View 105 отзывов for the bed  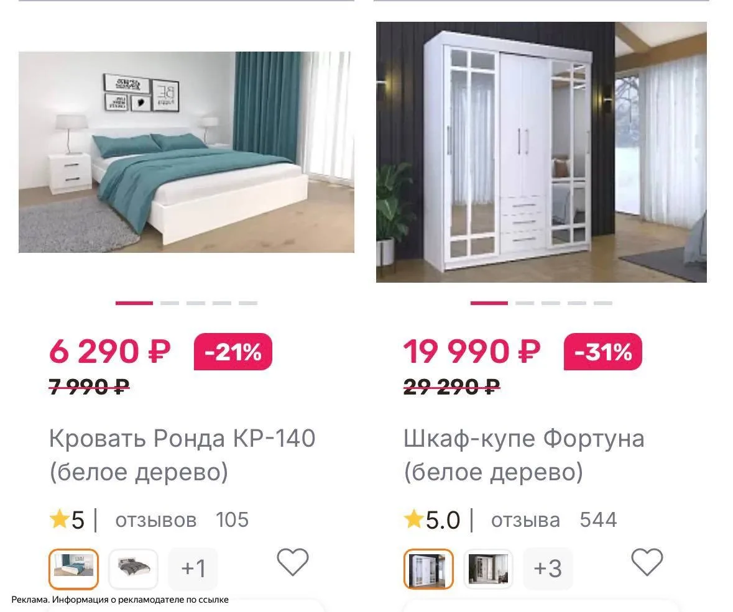pyautogui.click(x=182, y=520)
